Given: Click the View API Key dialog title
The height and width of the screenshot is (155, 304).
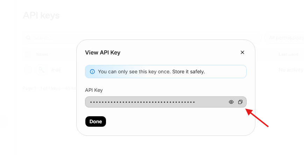Looking at the screenshot, I should pos(103,52).
